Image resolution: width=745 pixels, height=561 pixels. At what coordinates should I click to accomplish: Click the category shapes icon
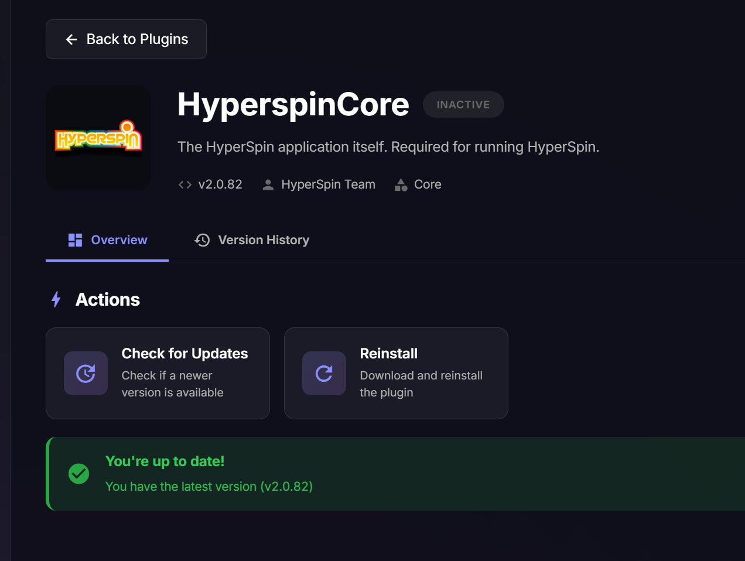(401, 185)
